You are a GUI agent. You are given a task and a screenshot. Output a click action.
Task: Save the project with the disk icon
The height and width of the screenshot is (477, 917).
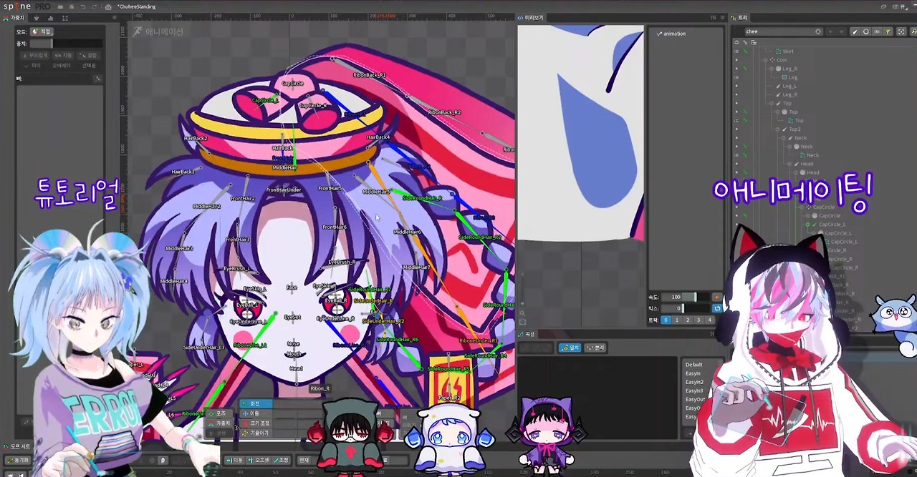click(x=72, y=7)
